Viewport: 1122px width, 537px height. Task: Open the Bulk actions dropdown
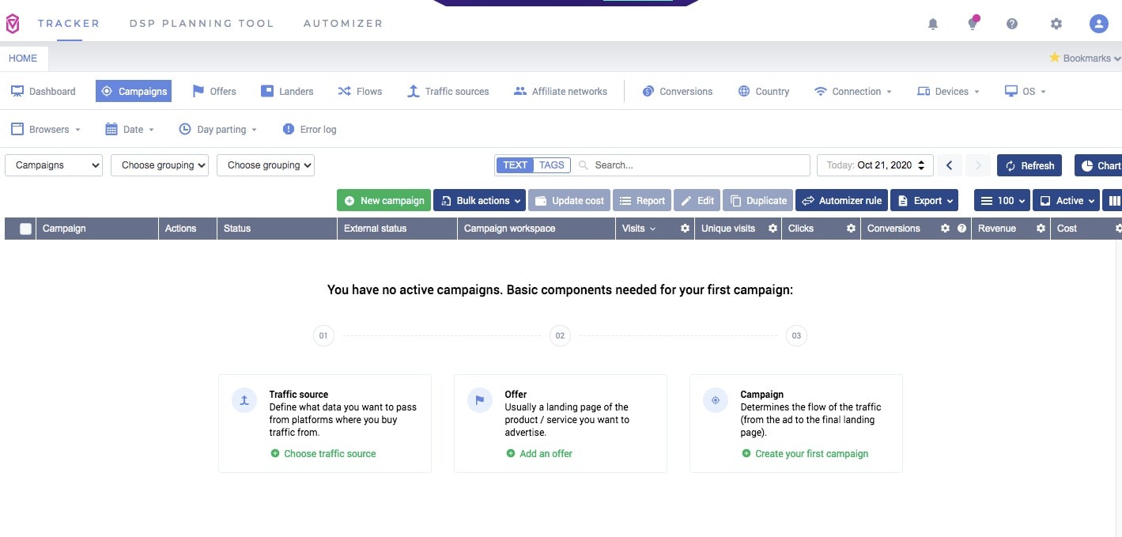[479, 201]
